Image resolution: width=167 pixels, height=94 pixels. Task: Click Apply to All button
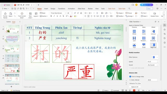pyautogui.click(x=135, y=87)
